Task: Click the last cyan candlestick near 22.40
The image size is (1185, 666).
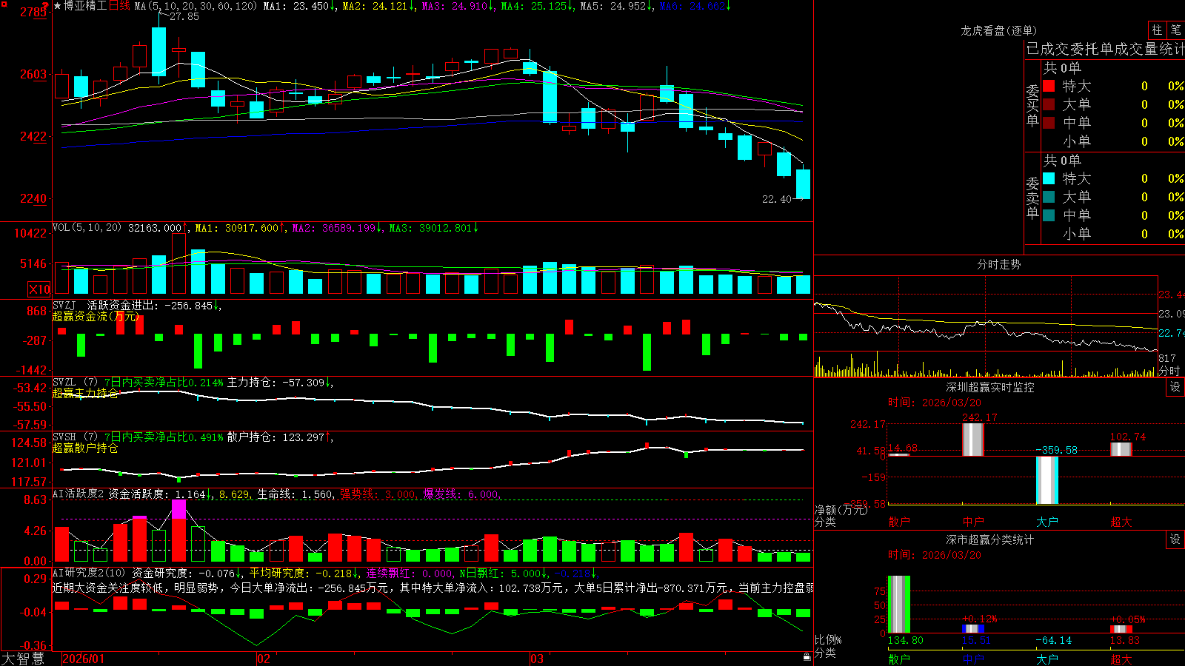Action: click(803, 184)
